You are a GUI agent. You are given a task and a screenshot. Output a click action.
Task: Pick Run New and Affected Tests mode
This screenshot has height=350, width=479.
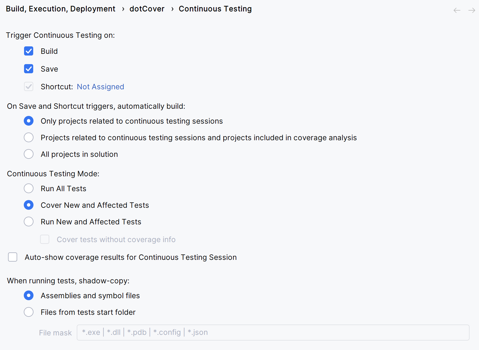pyautogui.click(x=29, y=222)
